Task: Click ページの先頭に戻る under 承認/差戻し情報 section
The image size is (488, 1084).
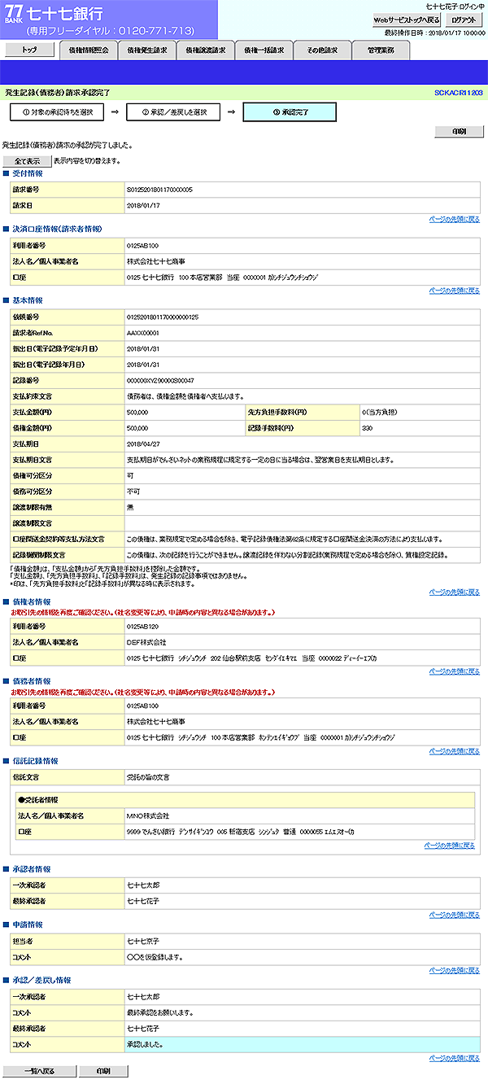Action: click(454, 1058)
